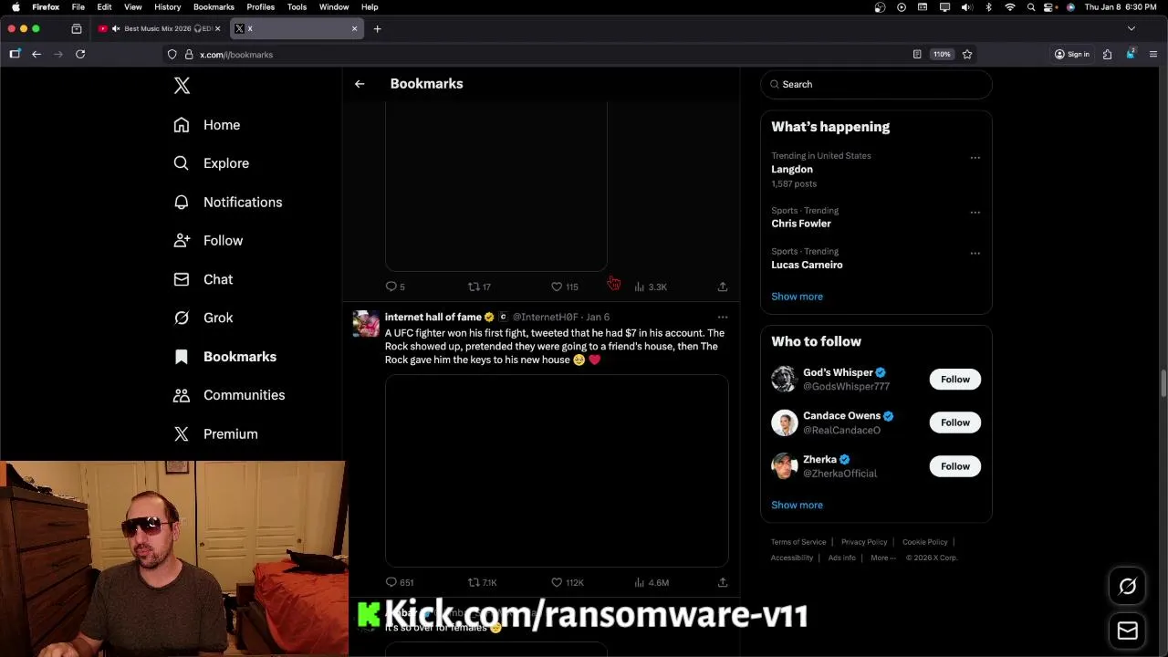The height and width of the screenshot is (657, 1168).
Task: Open the Terms of Service link
Action: (798, 542)
